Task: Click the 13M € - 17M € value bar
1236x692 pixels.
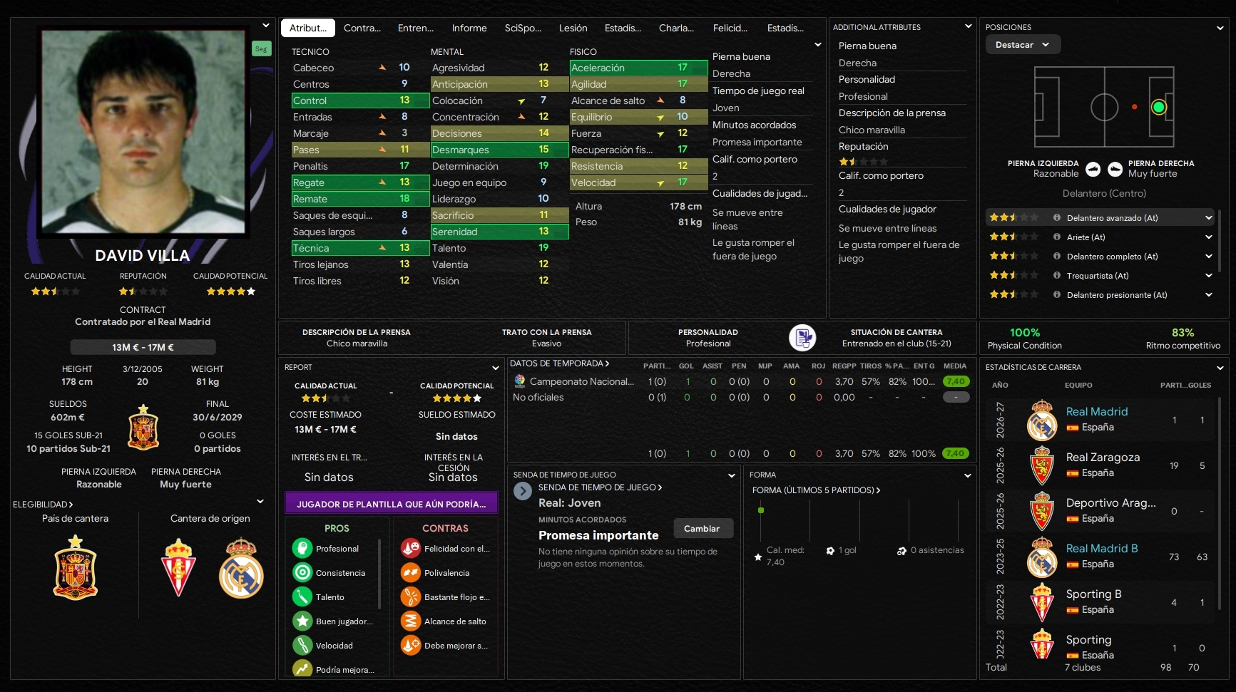Action: coord(143,347)
